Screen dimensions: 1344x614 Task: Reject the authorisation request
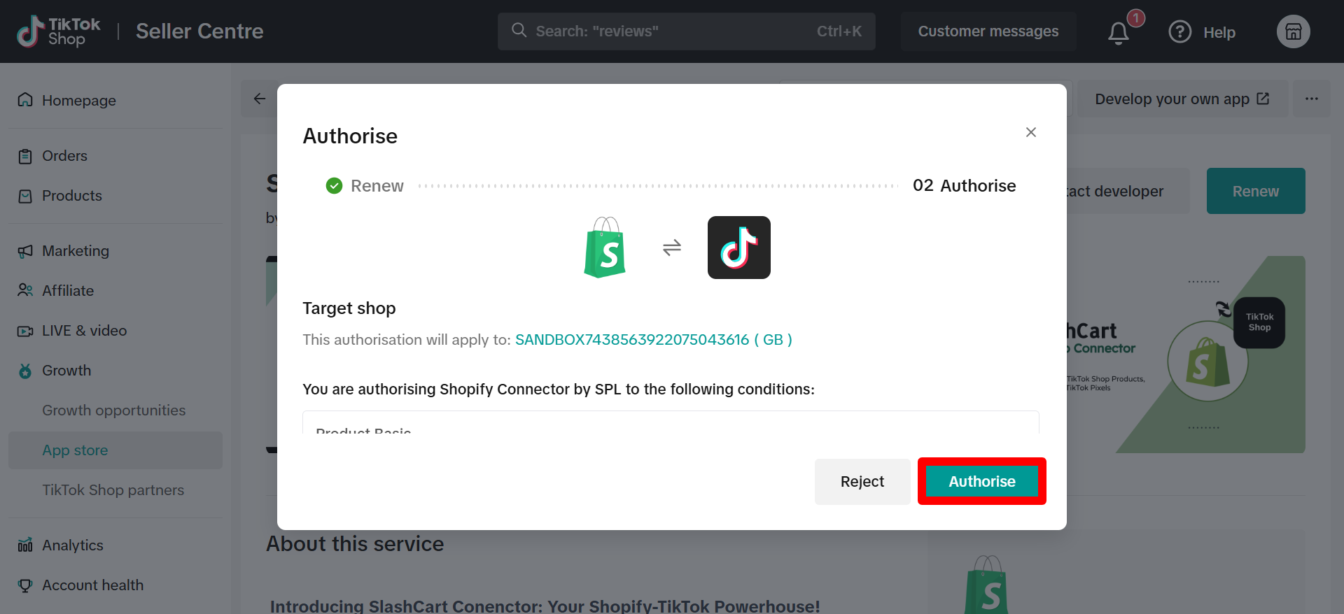pos(862,481)
